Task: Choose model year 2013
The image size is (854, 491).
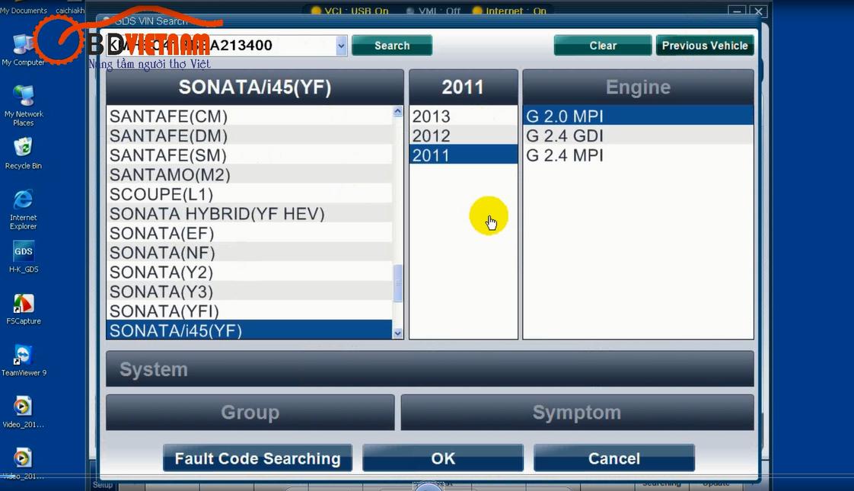Action: coord(463,116)
